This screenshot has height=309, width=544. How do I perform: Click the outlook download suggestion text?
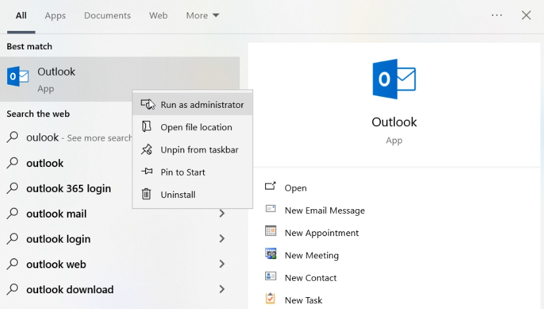(70, 289)
